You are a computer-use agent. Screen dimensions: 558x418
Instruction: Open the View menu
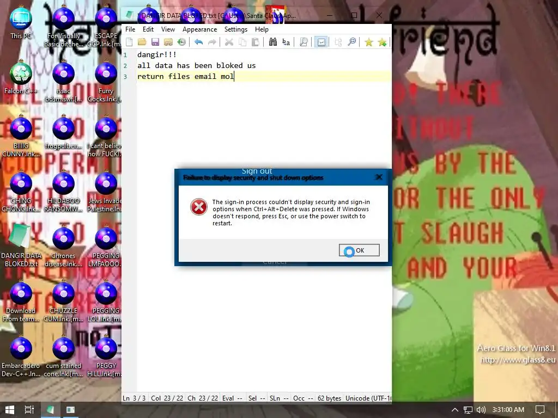(168, 29)
